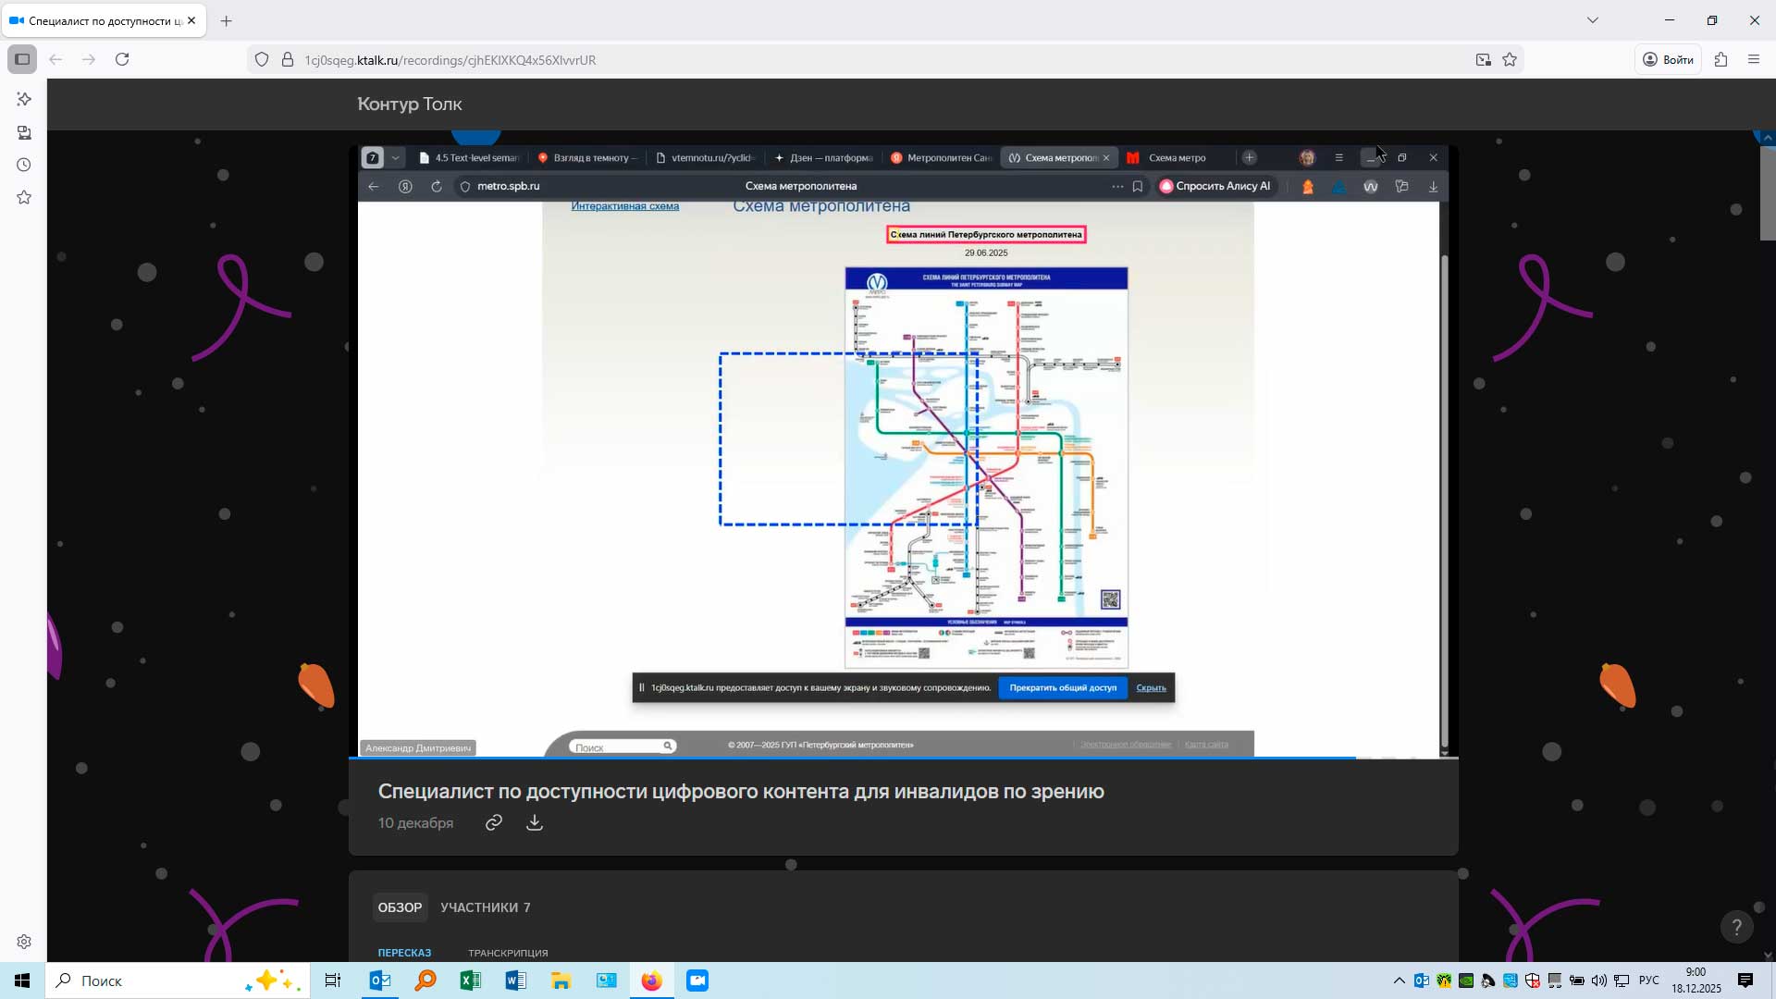Click the Войти sign-in button
The image size is (1776, 999).
click(x=1668, y=59)
